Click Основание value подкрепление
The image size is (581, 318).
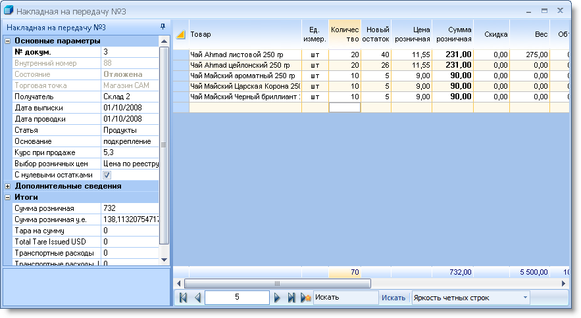[130, 141]
